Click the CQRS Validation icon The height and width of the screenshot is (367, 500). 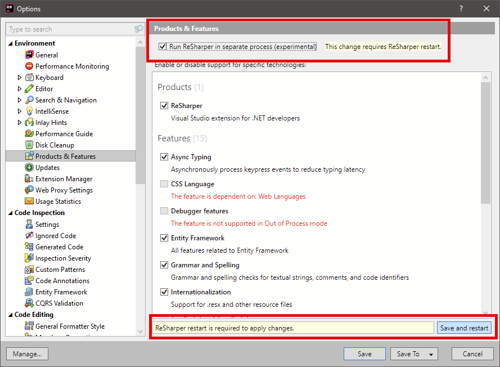coord(29,303)
